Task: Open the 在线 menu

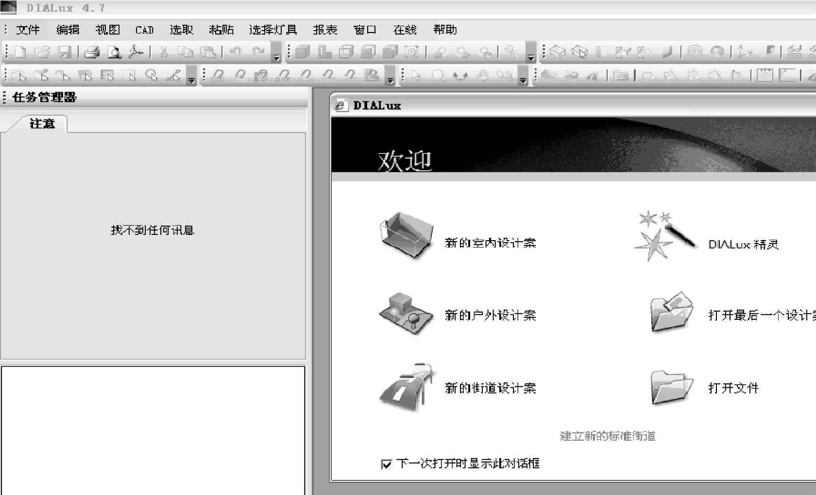Action: tap(405, 30)
